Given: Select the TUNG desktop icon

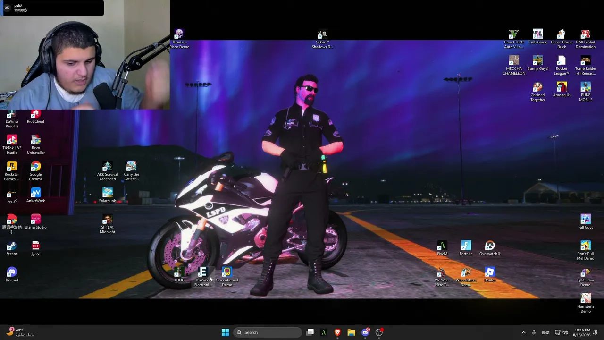Looking at the screenshot, I should tap(179, 275).
